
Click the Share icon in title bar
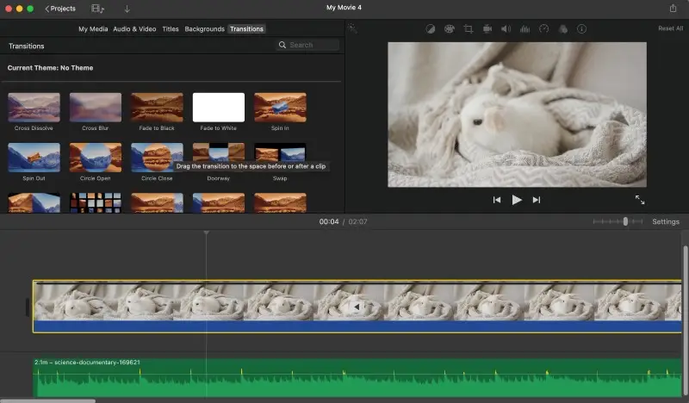click(x=673, y=8)
